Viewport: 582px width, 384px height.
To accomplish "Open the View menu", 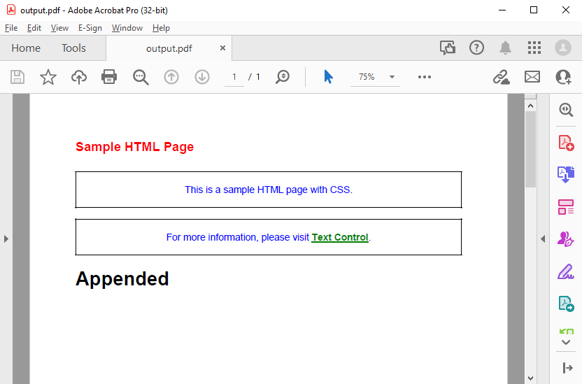I will pyautogui.click(x=59, y=28).
